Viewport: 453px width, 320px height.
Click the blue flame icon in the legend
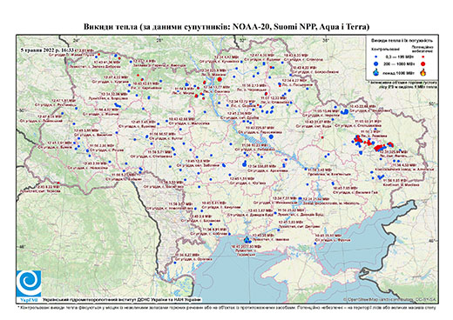tap(376, 72)
